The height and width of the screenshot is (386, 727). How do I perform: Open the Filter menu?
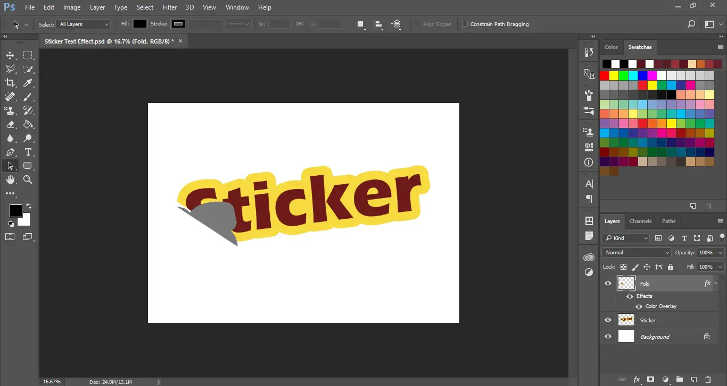169,7
